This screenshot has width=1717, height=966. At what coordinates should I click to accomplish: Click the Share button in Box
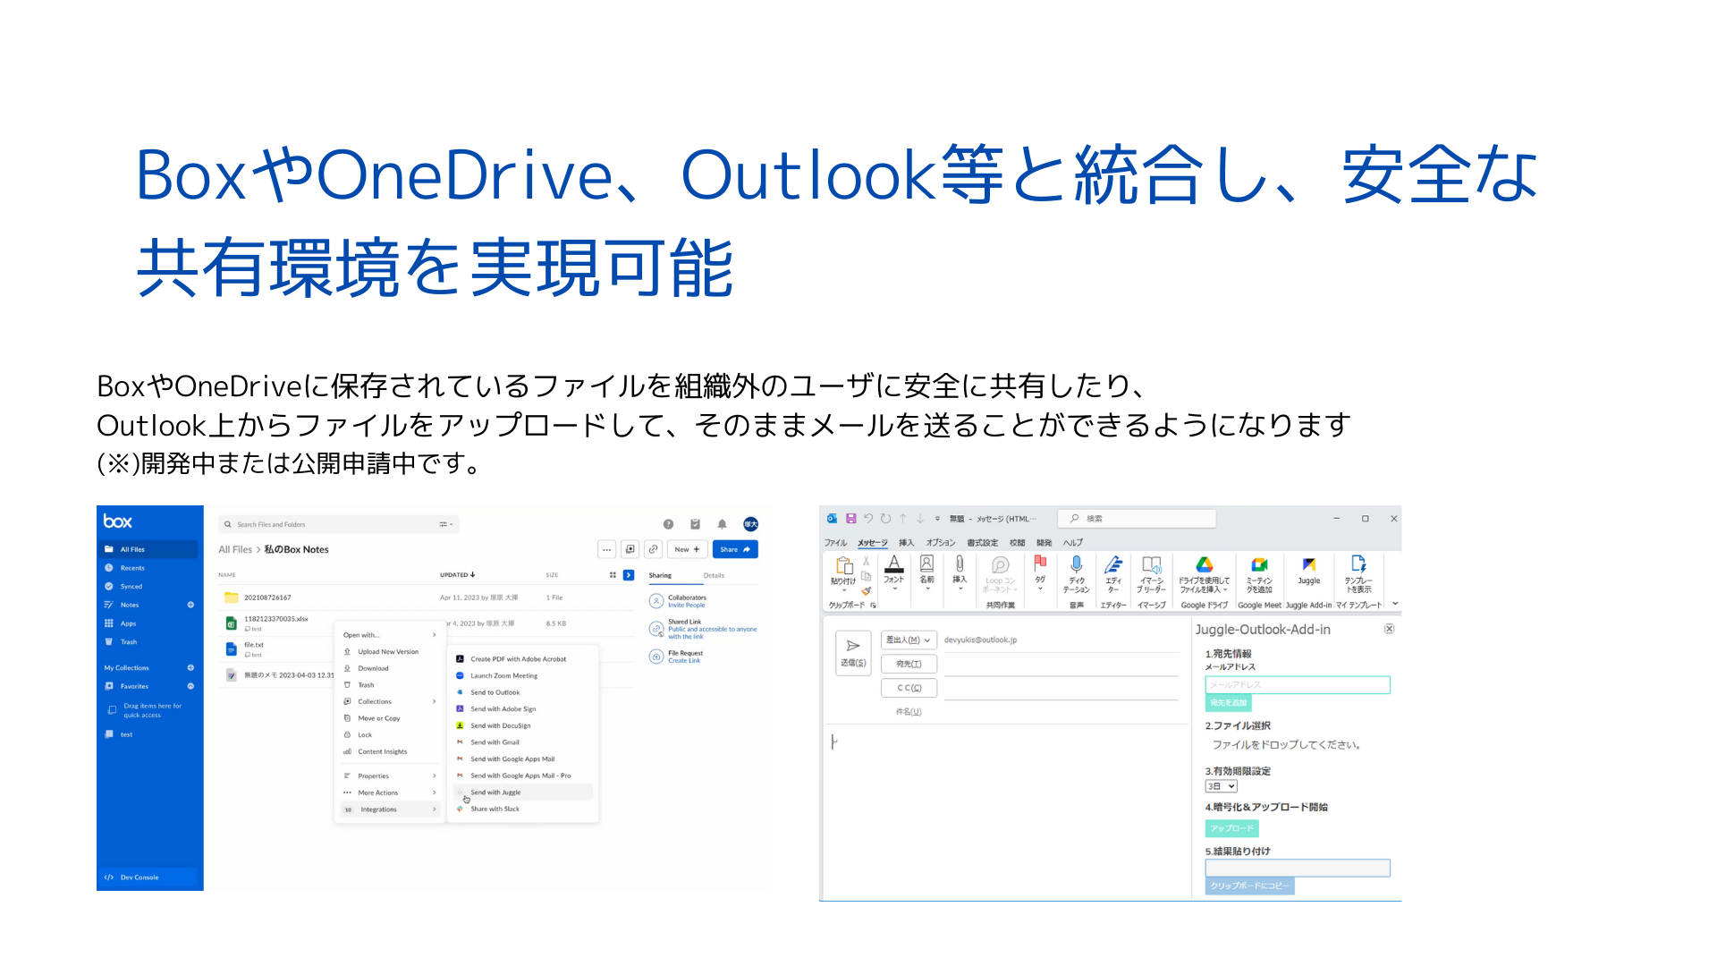(x=735, y=549)
